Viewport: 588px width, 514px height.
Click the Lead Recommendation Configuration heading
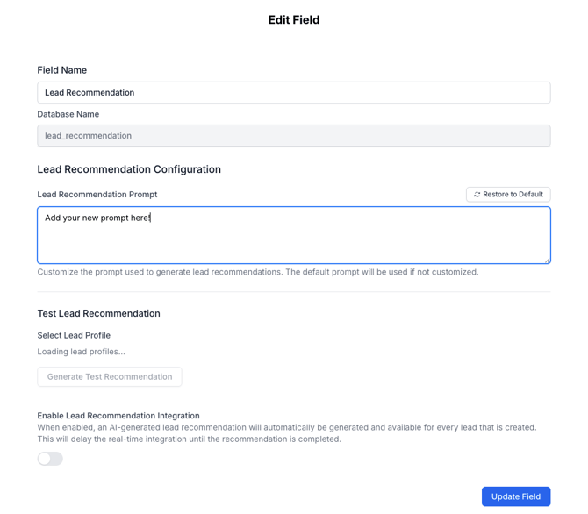point(129,169)
